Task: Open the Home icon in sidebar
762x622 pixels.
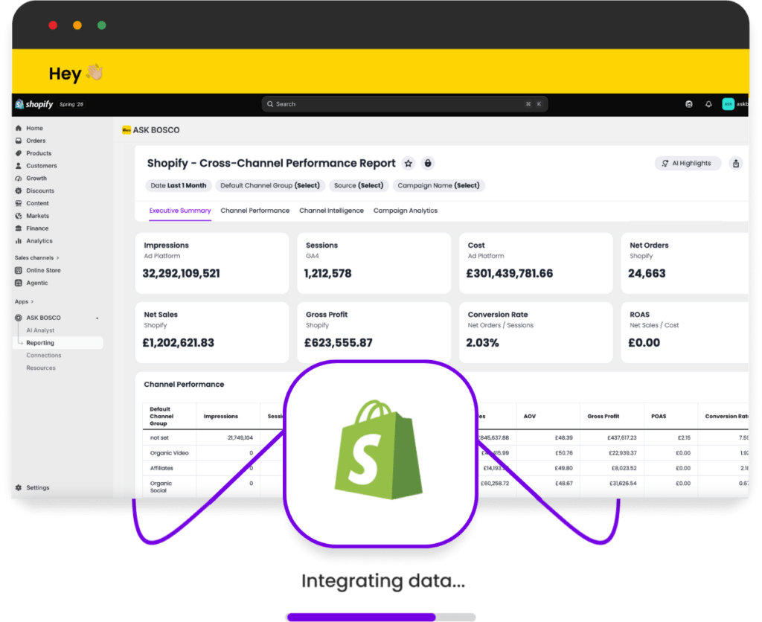Action: point(19,128)
